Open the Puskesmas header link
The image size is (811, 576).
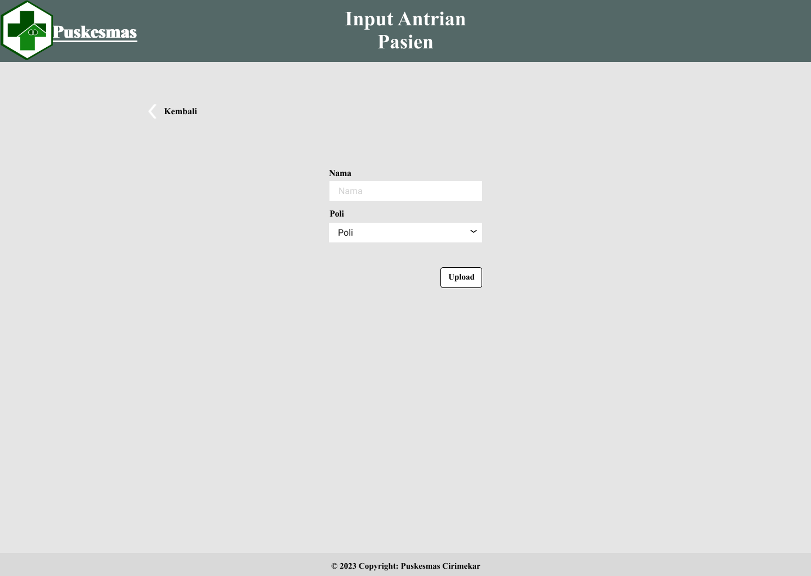click(95, 32)
